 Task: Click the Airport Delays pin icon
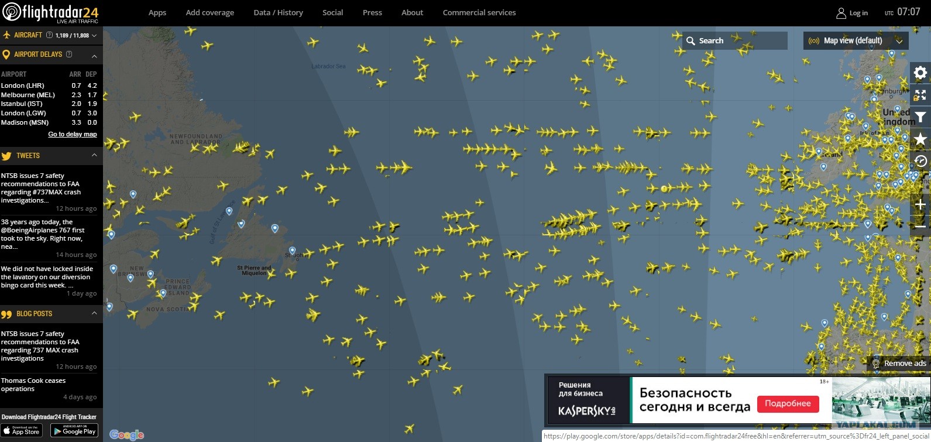pos(6,54)
